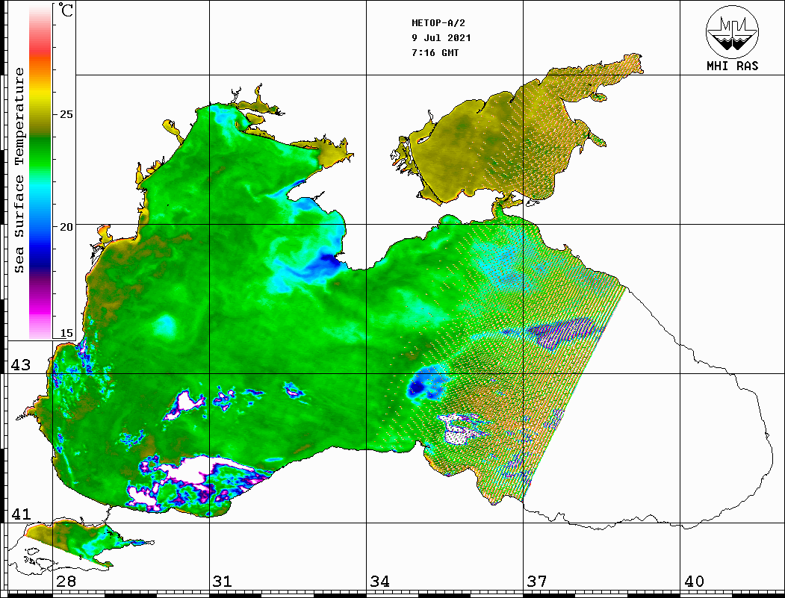The width and height of the screenshot is (785, 598).
Task: Click the 20 tick label on the color scale
Action: click(x=66, y=227)
